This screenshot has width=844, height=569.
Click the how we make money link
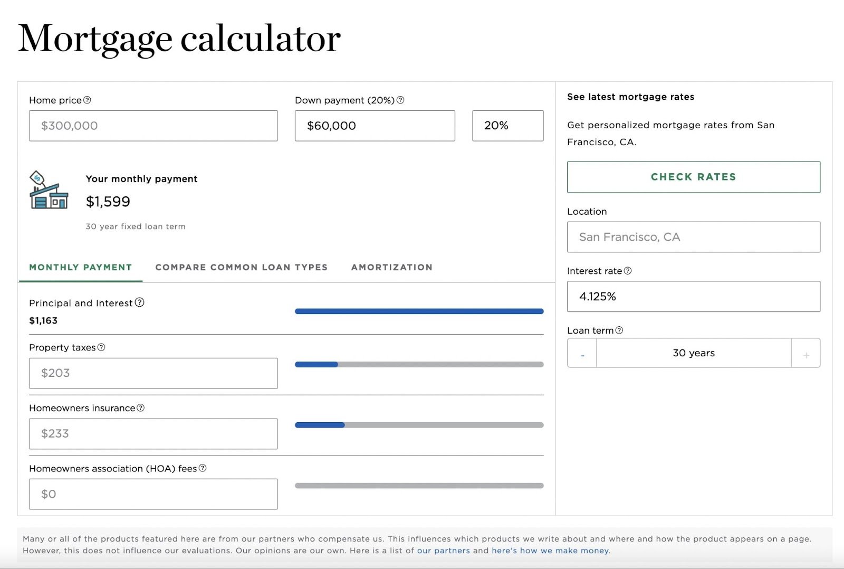point(549,550)
